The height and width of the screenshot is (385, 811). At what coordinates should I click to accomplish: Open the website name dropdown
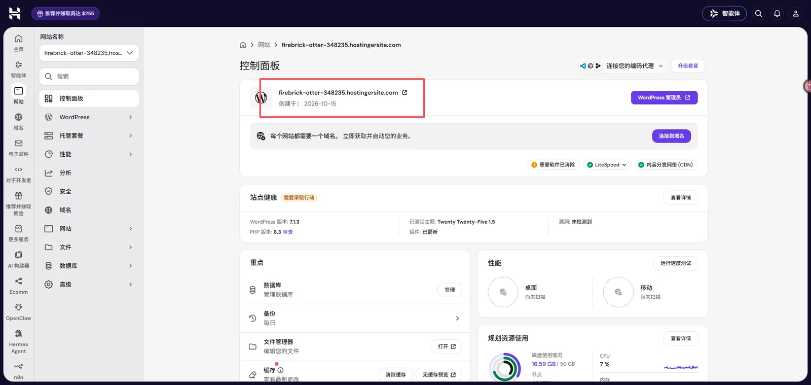89,53
